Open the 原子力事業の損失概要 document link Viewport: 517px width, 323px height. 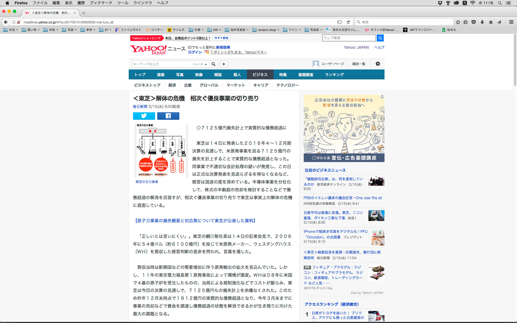click(195, 221)
